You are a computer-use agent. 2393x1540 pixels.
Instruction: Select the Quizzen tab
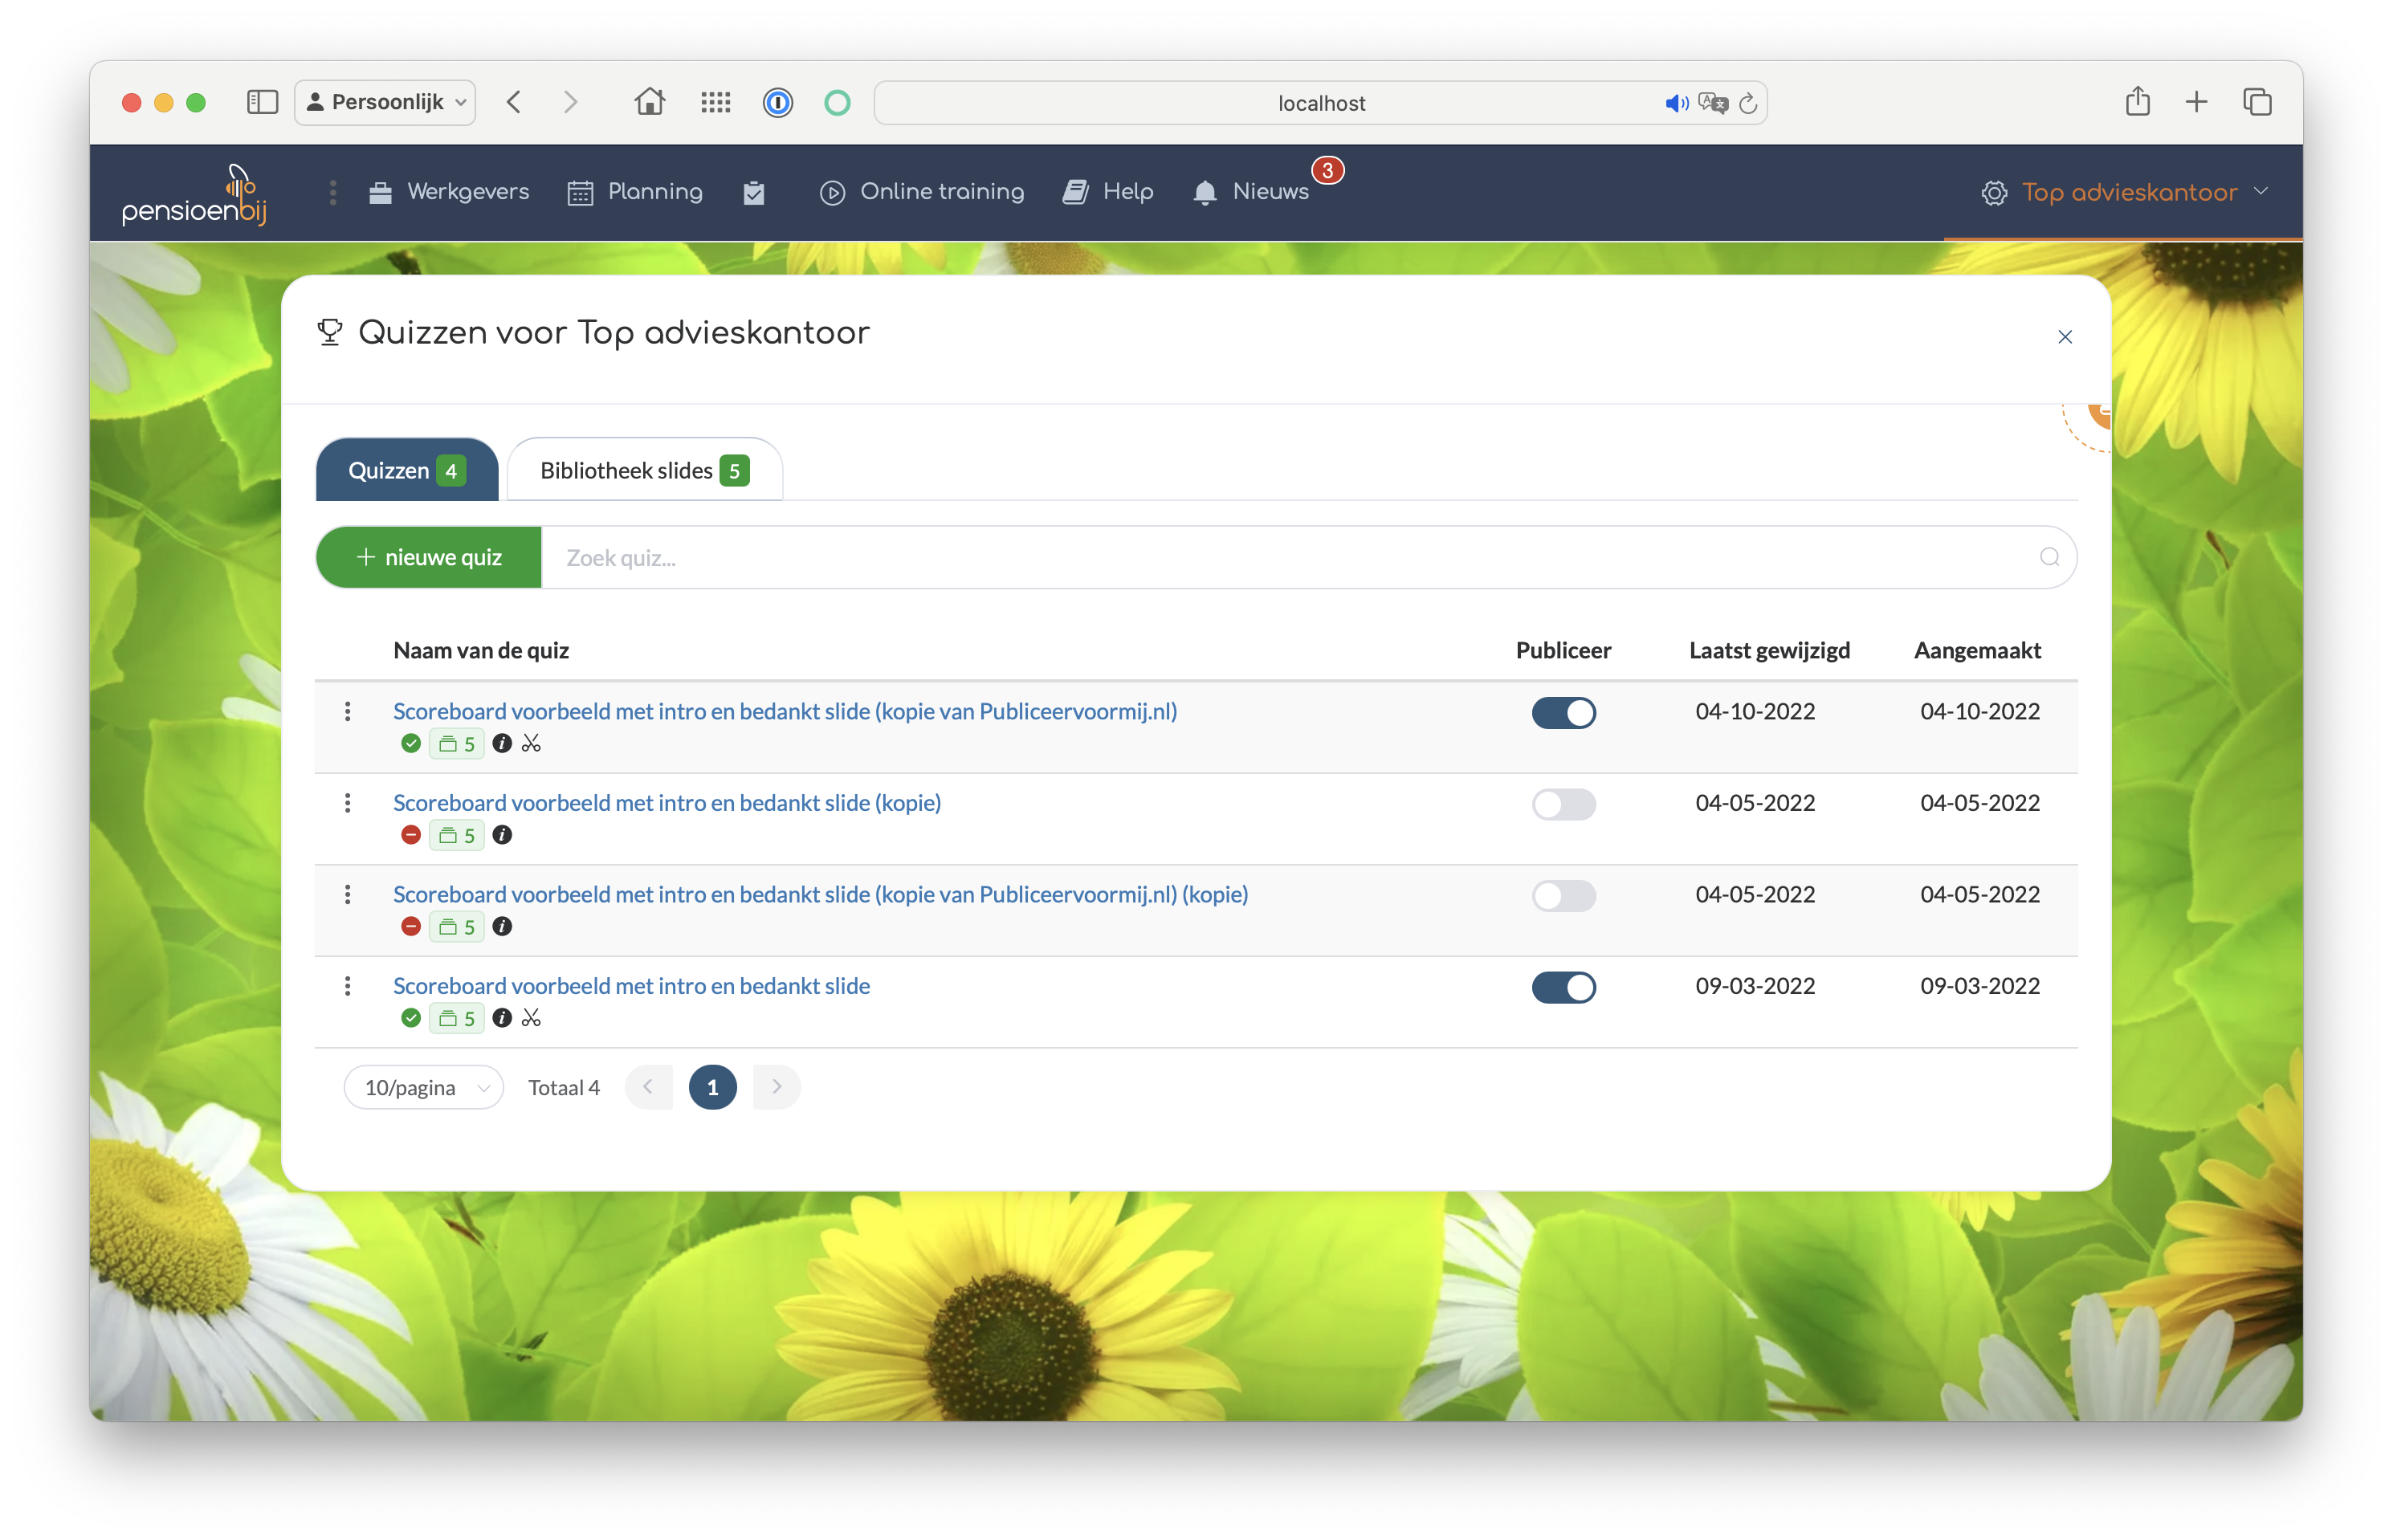pos(406,470)
